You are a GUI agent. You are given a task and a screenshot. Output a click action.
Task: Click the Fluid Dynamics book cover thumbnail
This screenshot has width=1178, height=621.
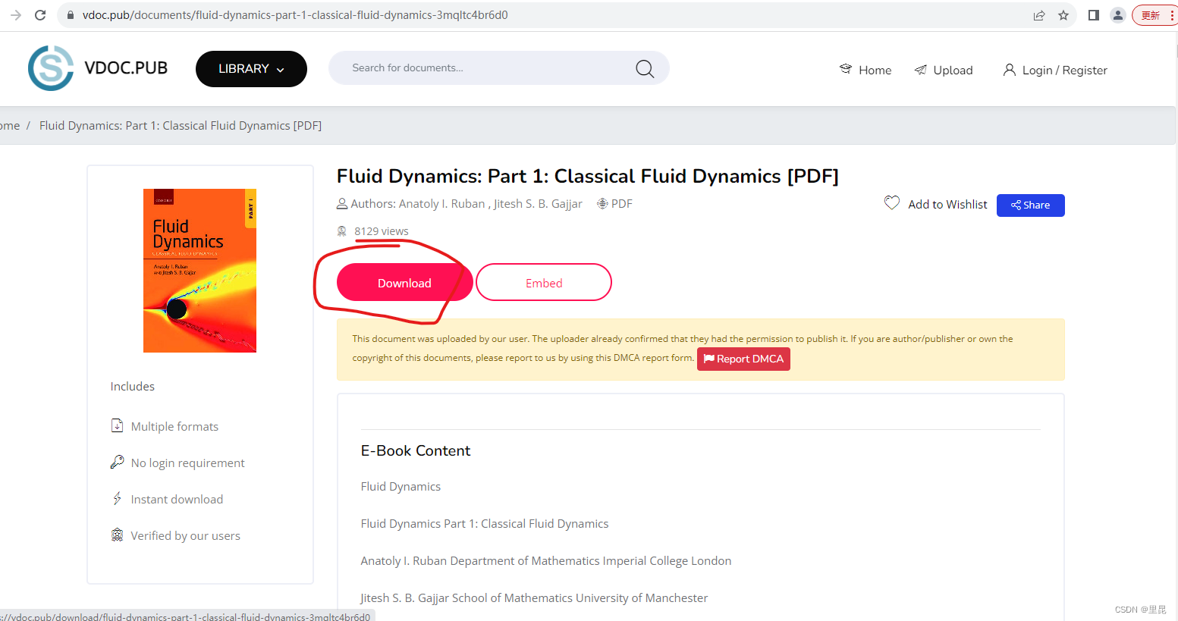[199, 271]
